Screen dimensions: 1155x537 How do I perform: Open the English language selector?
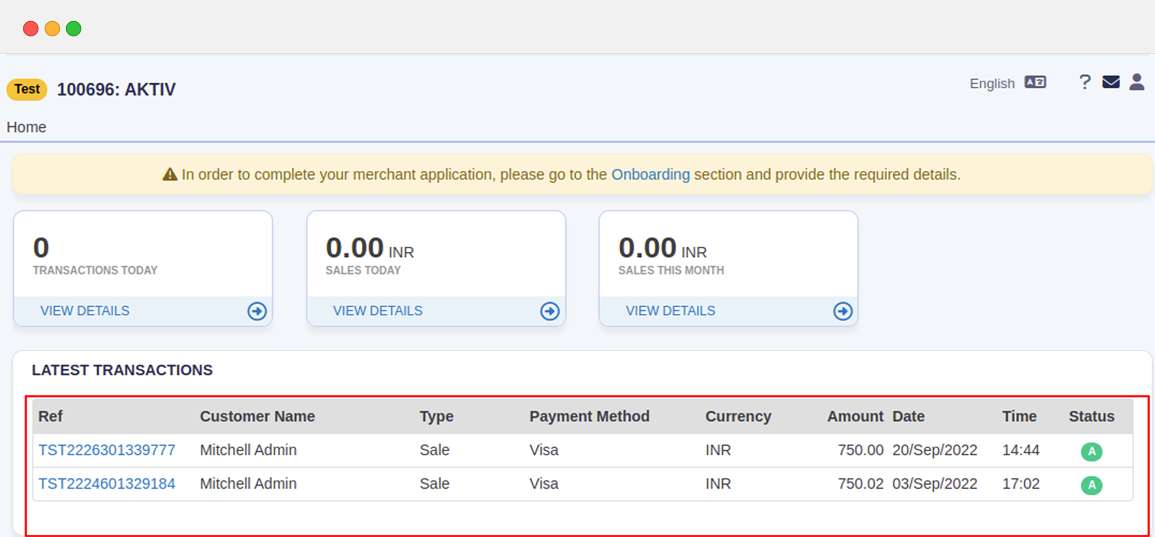tap(991, 84)
